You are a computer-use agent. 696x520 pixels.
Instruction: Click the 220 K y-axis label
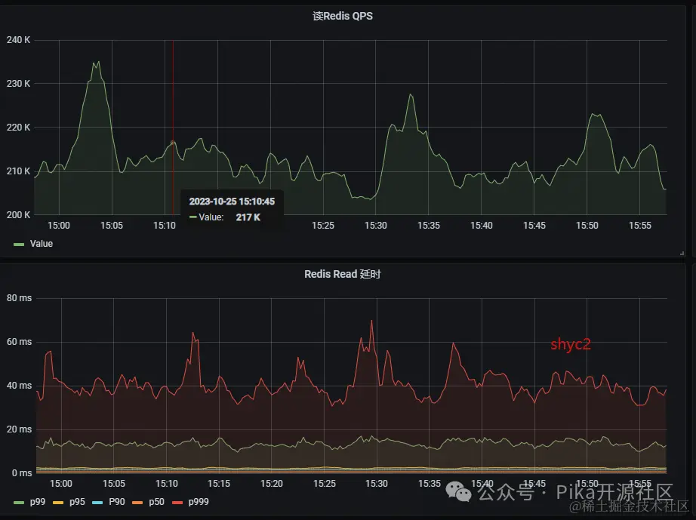point(18,128)
